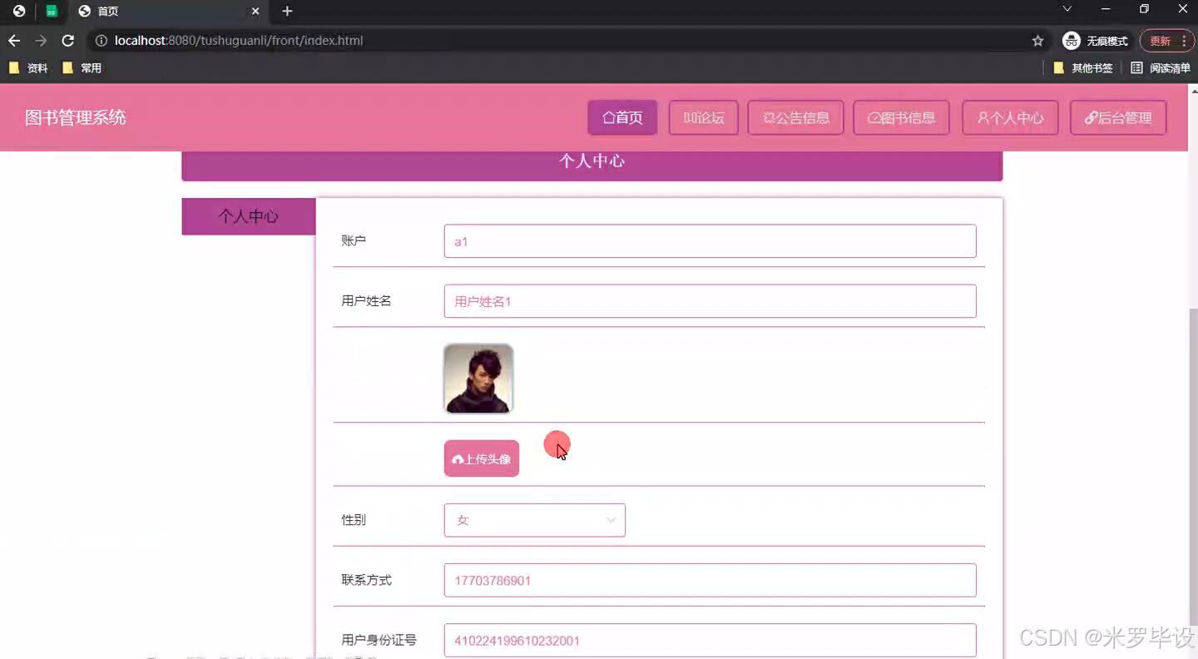Open 公告信息 in navigation menu

click(796, 117)
